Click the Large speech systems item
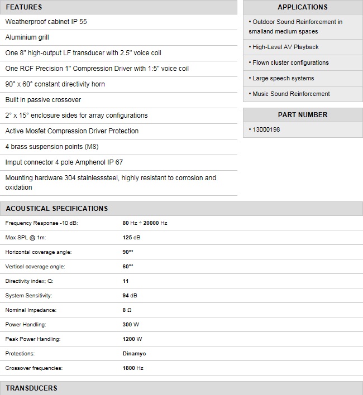 pos(283,79)
